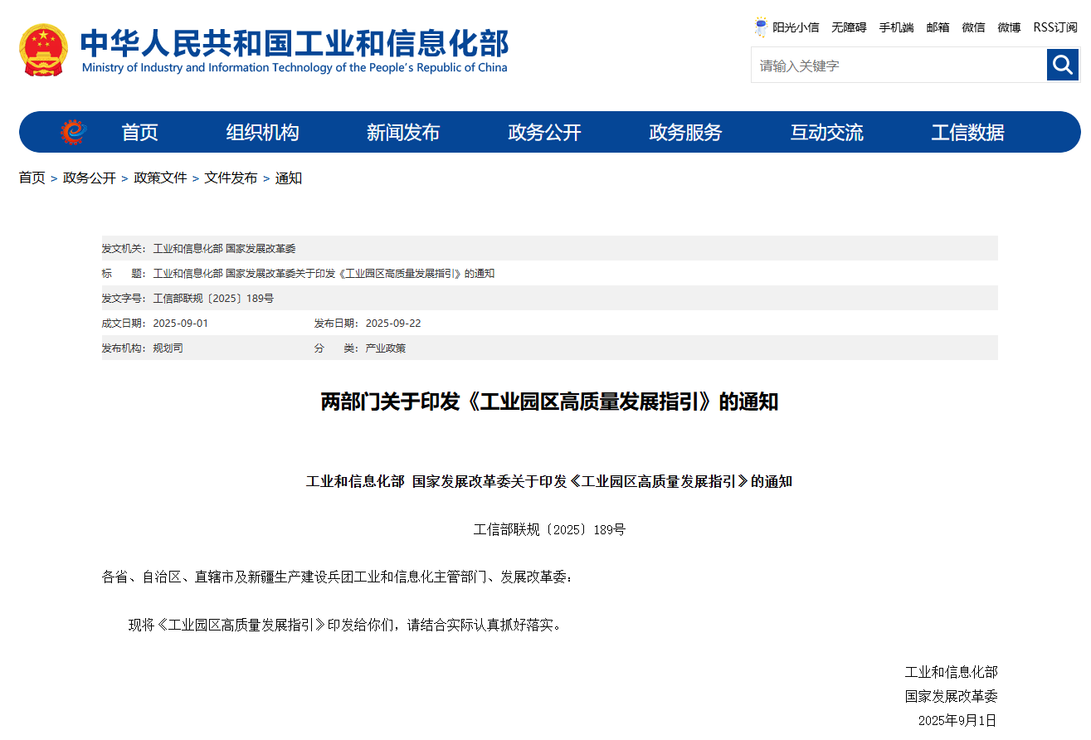The width and height of the screenshot is (1091, 740).
Task: Click the 邮箱 link in header
Action: [x=938, y=27]
